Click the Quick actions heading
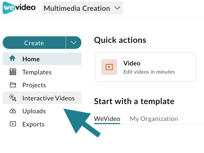The image size is (204, 153). [120, 40]
